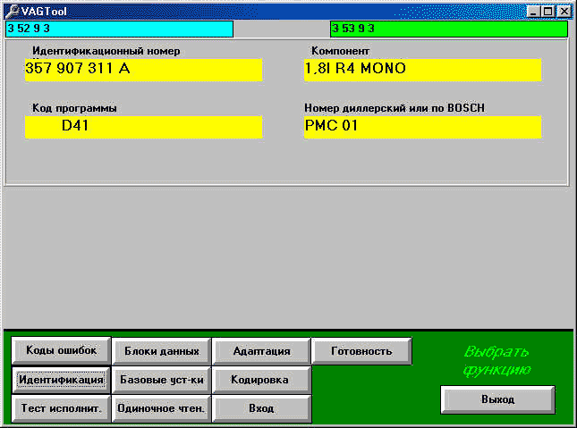
Task: Click the dealer number field PMC 01
Action: (x=423, y=127)
